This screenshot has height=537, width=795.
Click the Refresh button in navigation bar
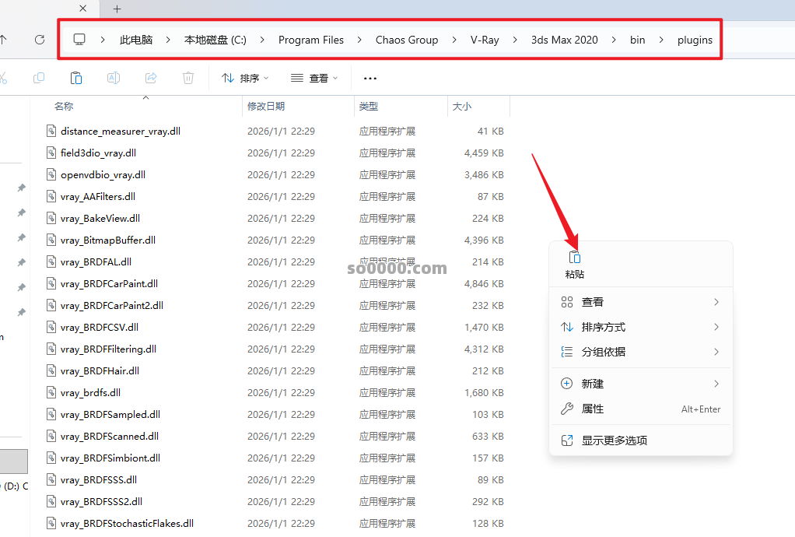tap(40, 40)
